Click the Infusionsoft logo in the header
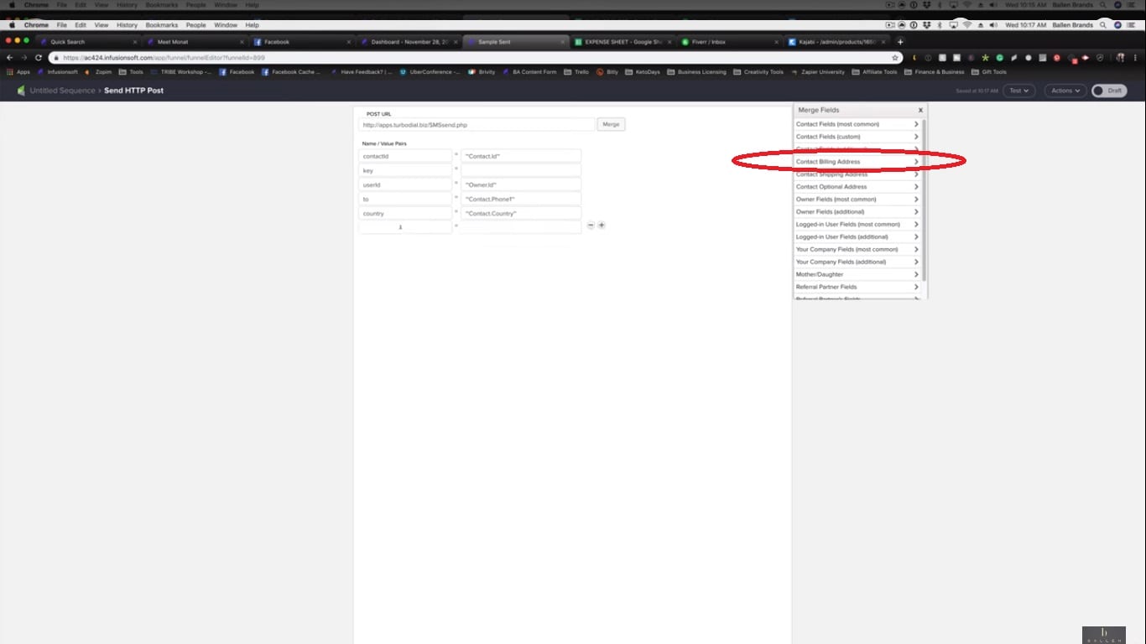 coord(22,91)
